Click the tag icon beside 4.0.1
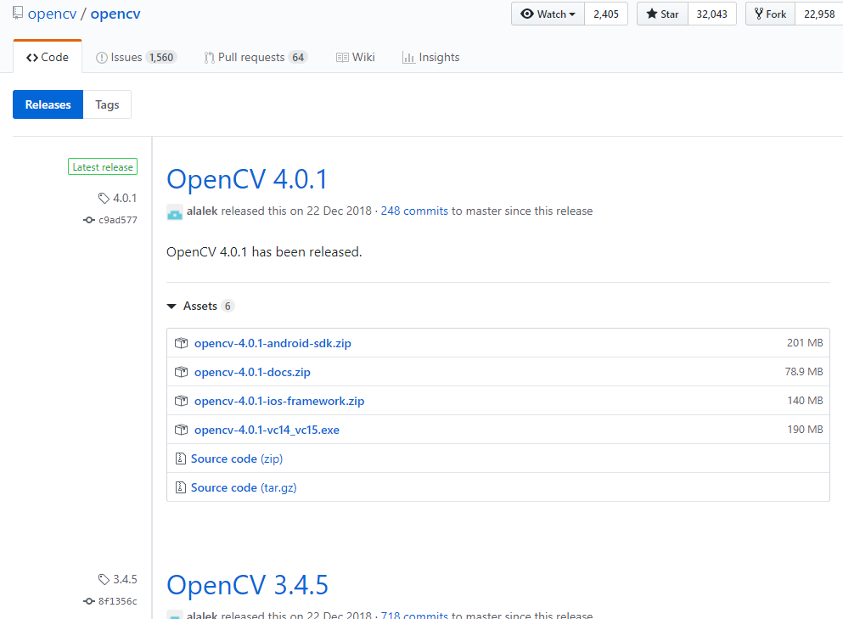843x619 pixels. coord(104,199)
